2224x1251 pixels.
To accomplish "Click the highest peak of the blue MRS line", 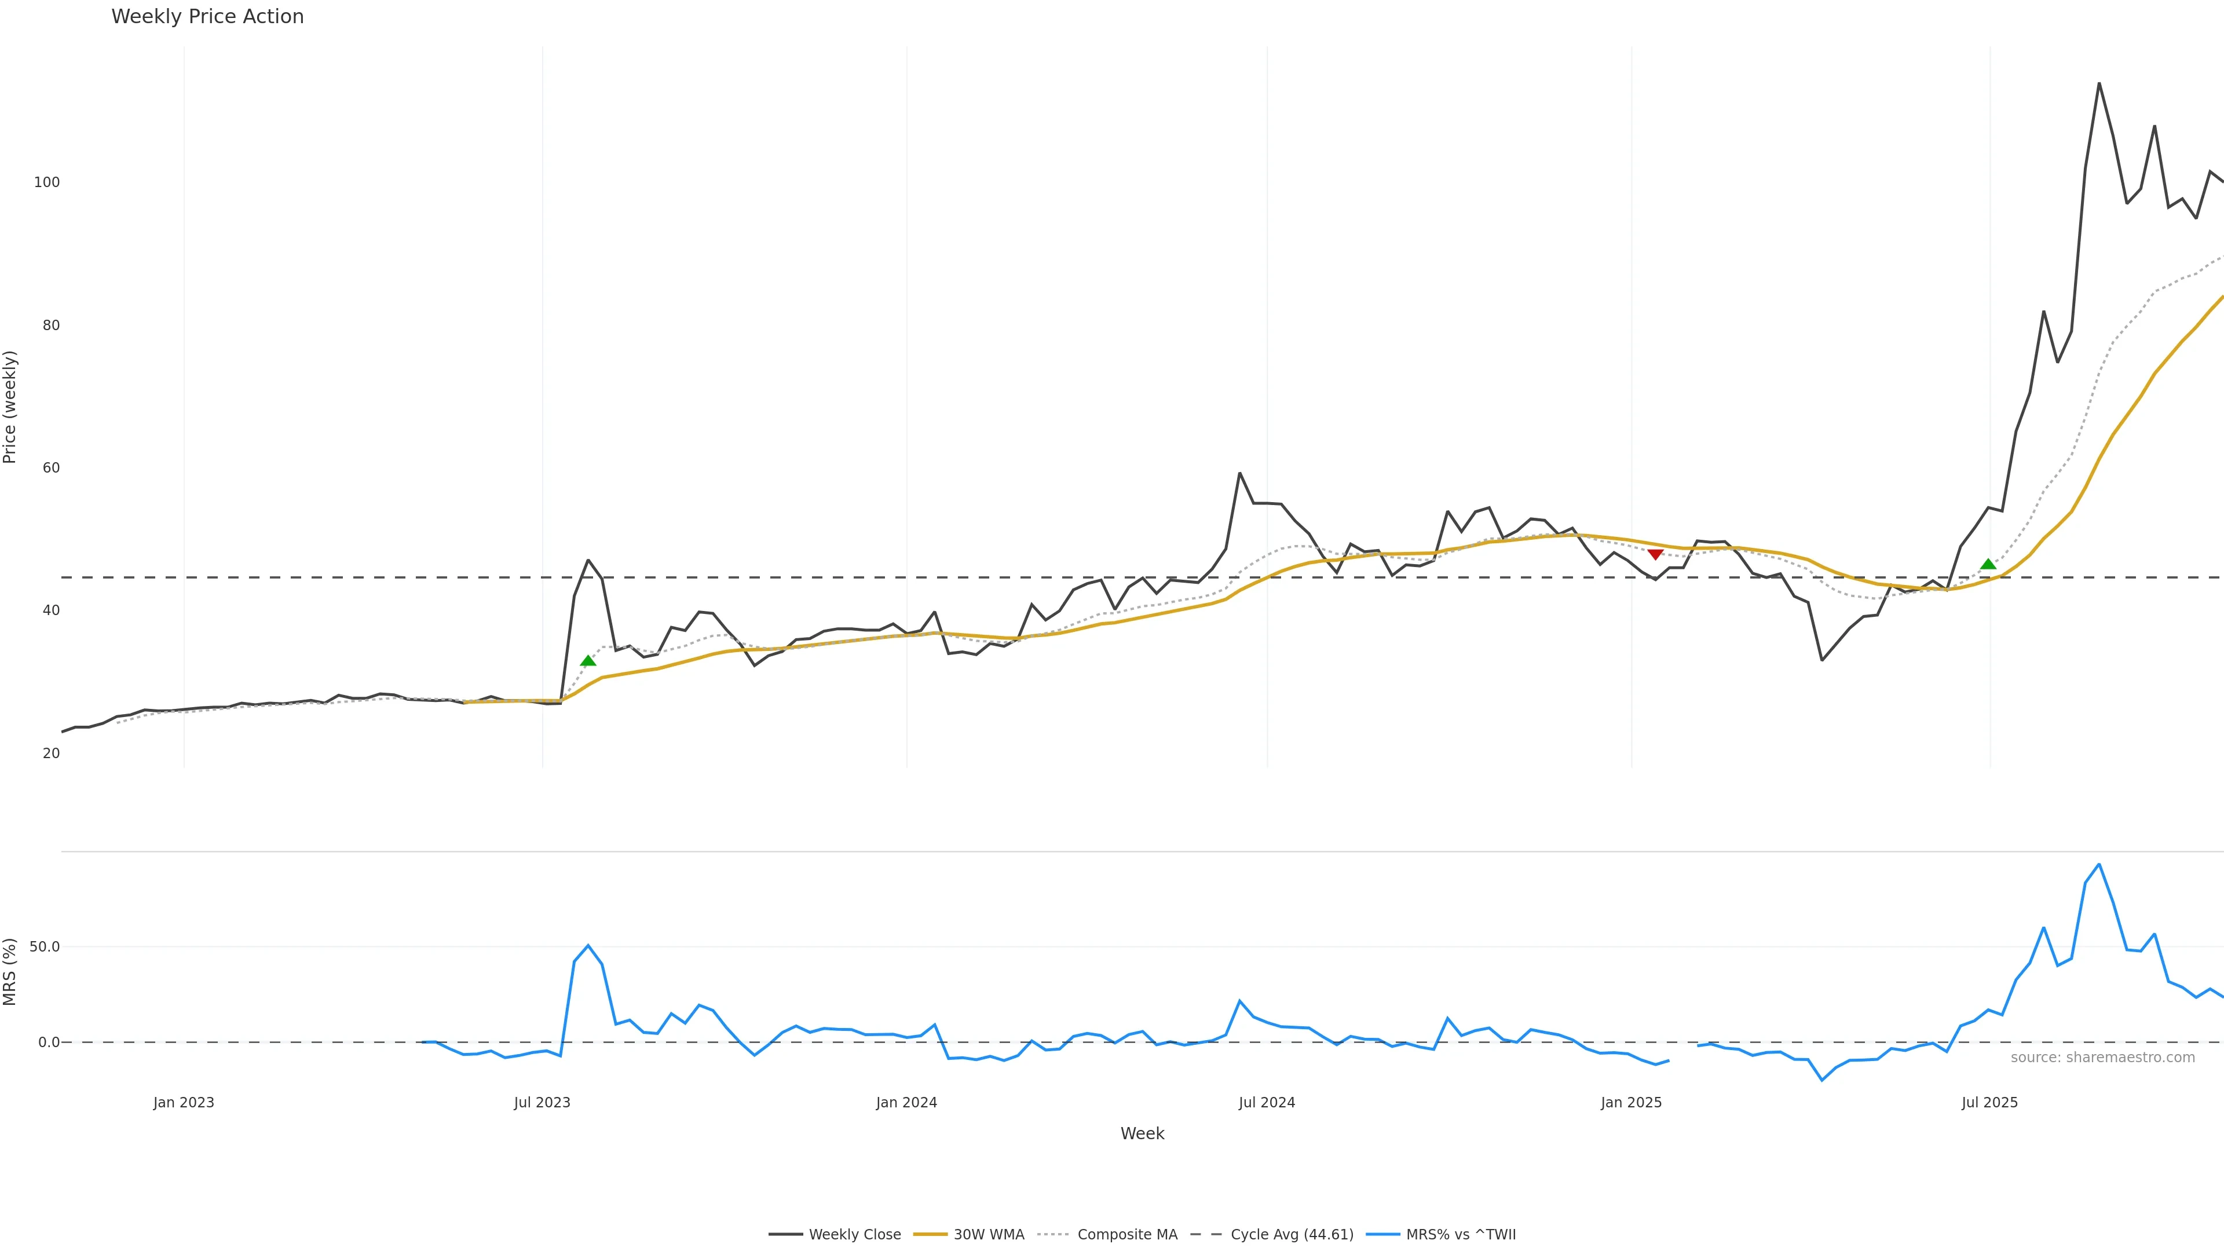I will 2099,864.
